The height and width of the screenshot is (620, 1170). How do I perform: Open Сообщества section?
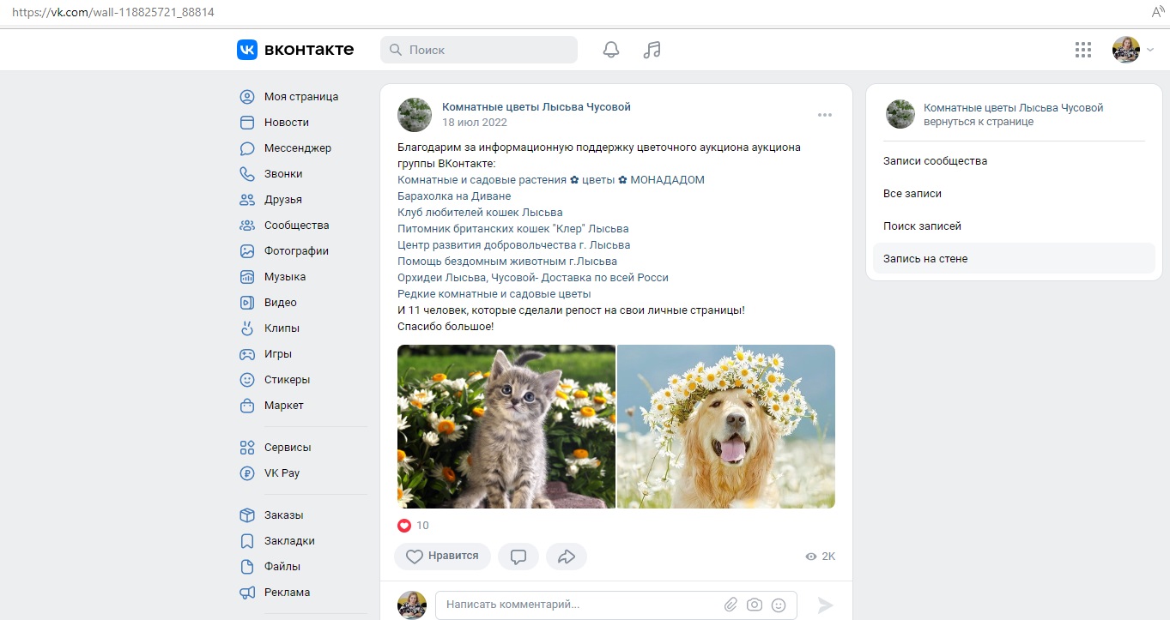coord(297,226)
